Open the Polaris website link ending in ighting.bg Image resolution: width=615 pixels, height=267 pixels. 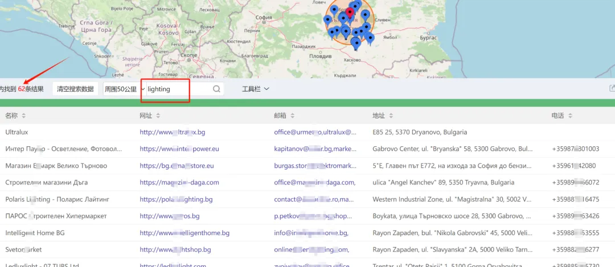pyautogui.click(x=176, y=200)
